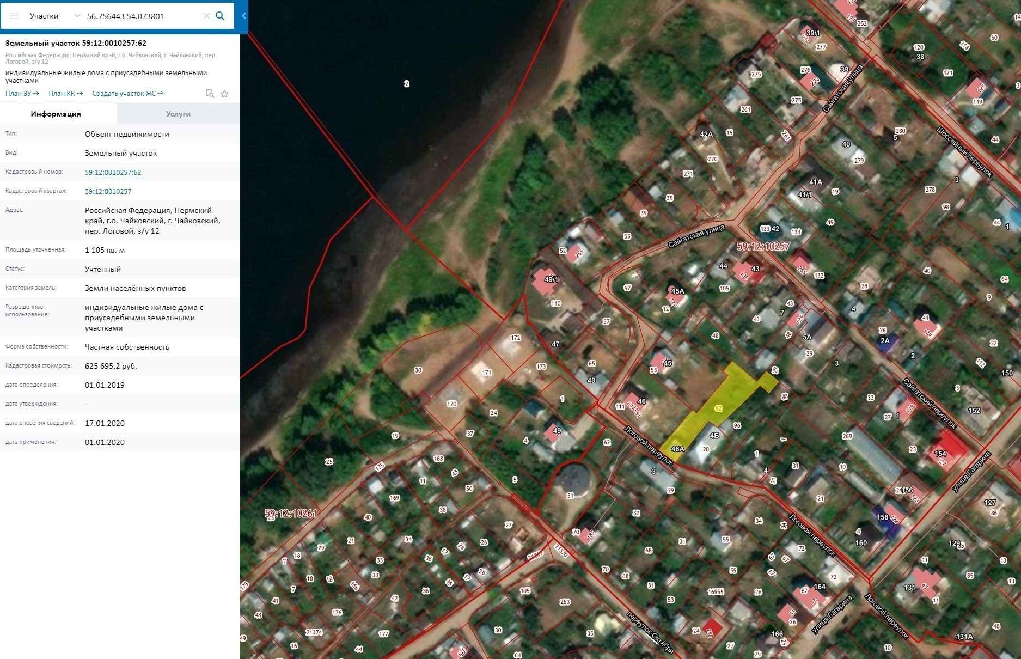Click the find-on-map icon beside the star
Screen dimensions: 1021x659
pos(210,94)
